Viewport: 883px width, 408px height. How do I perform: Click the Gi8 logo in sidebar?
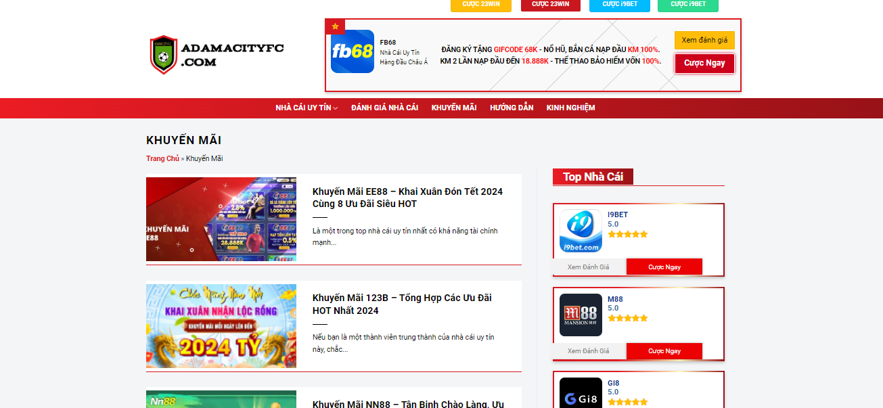[581, 393]
